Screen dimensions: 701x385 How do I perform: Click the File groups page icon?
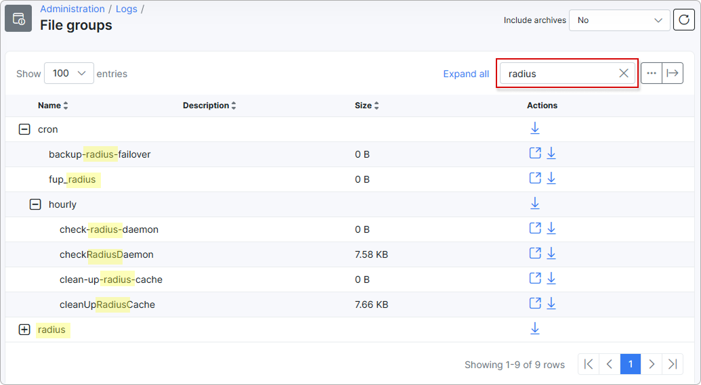(18, 18)
